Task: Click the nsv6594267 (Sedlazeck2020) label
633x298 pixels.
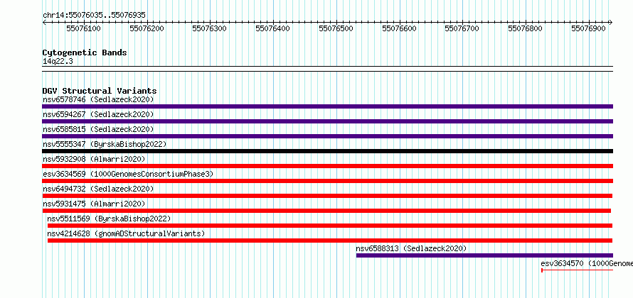Action: click(x=98, y=114)
